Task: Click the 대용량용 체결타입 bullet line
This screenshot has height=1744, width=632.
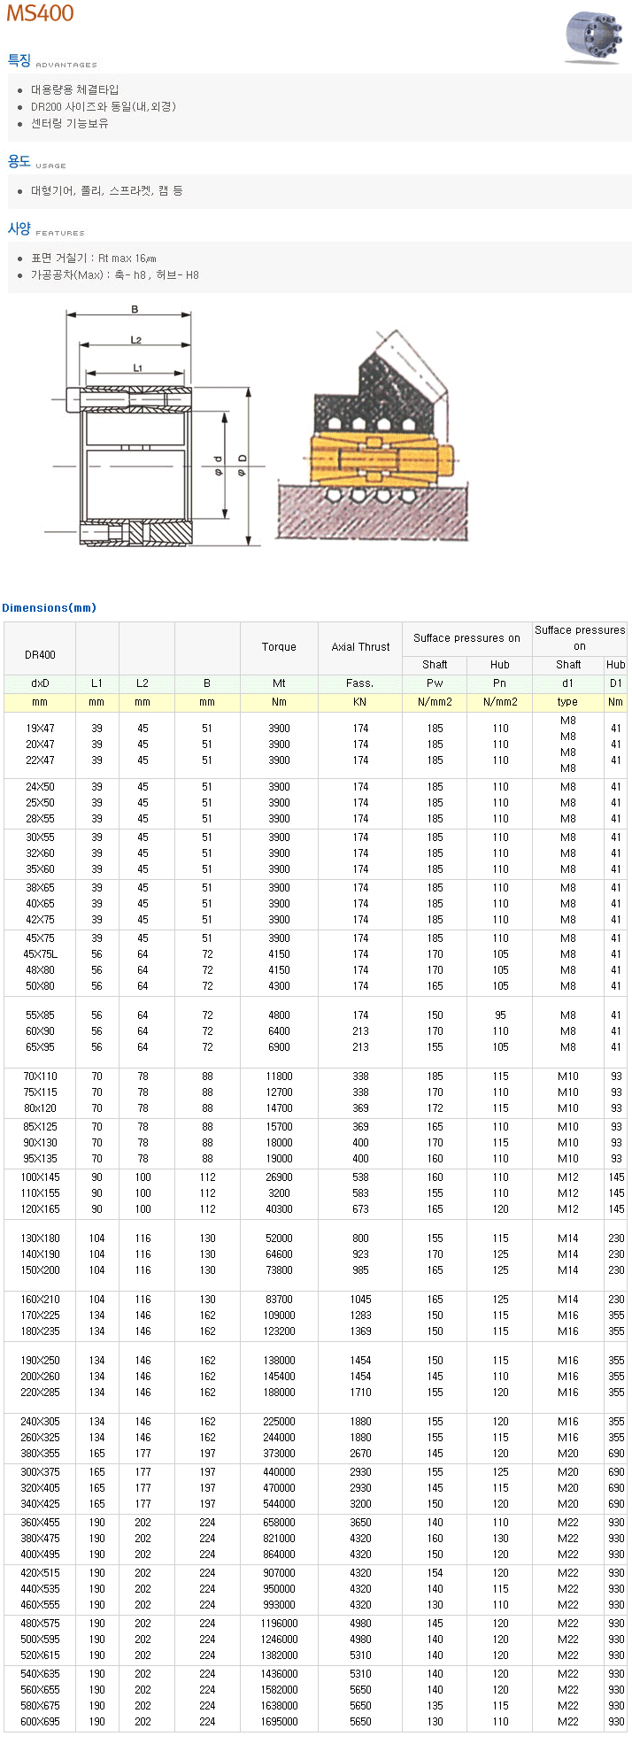Action: [75, 89]
